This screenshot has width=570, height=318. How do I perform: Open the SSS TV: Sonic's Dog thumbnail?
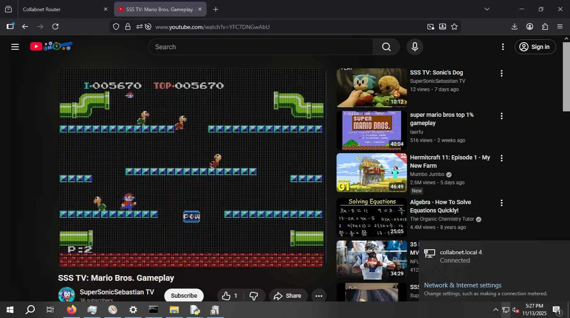pyautogui.click(x=372, y=88)
